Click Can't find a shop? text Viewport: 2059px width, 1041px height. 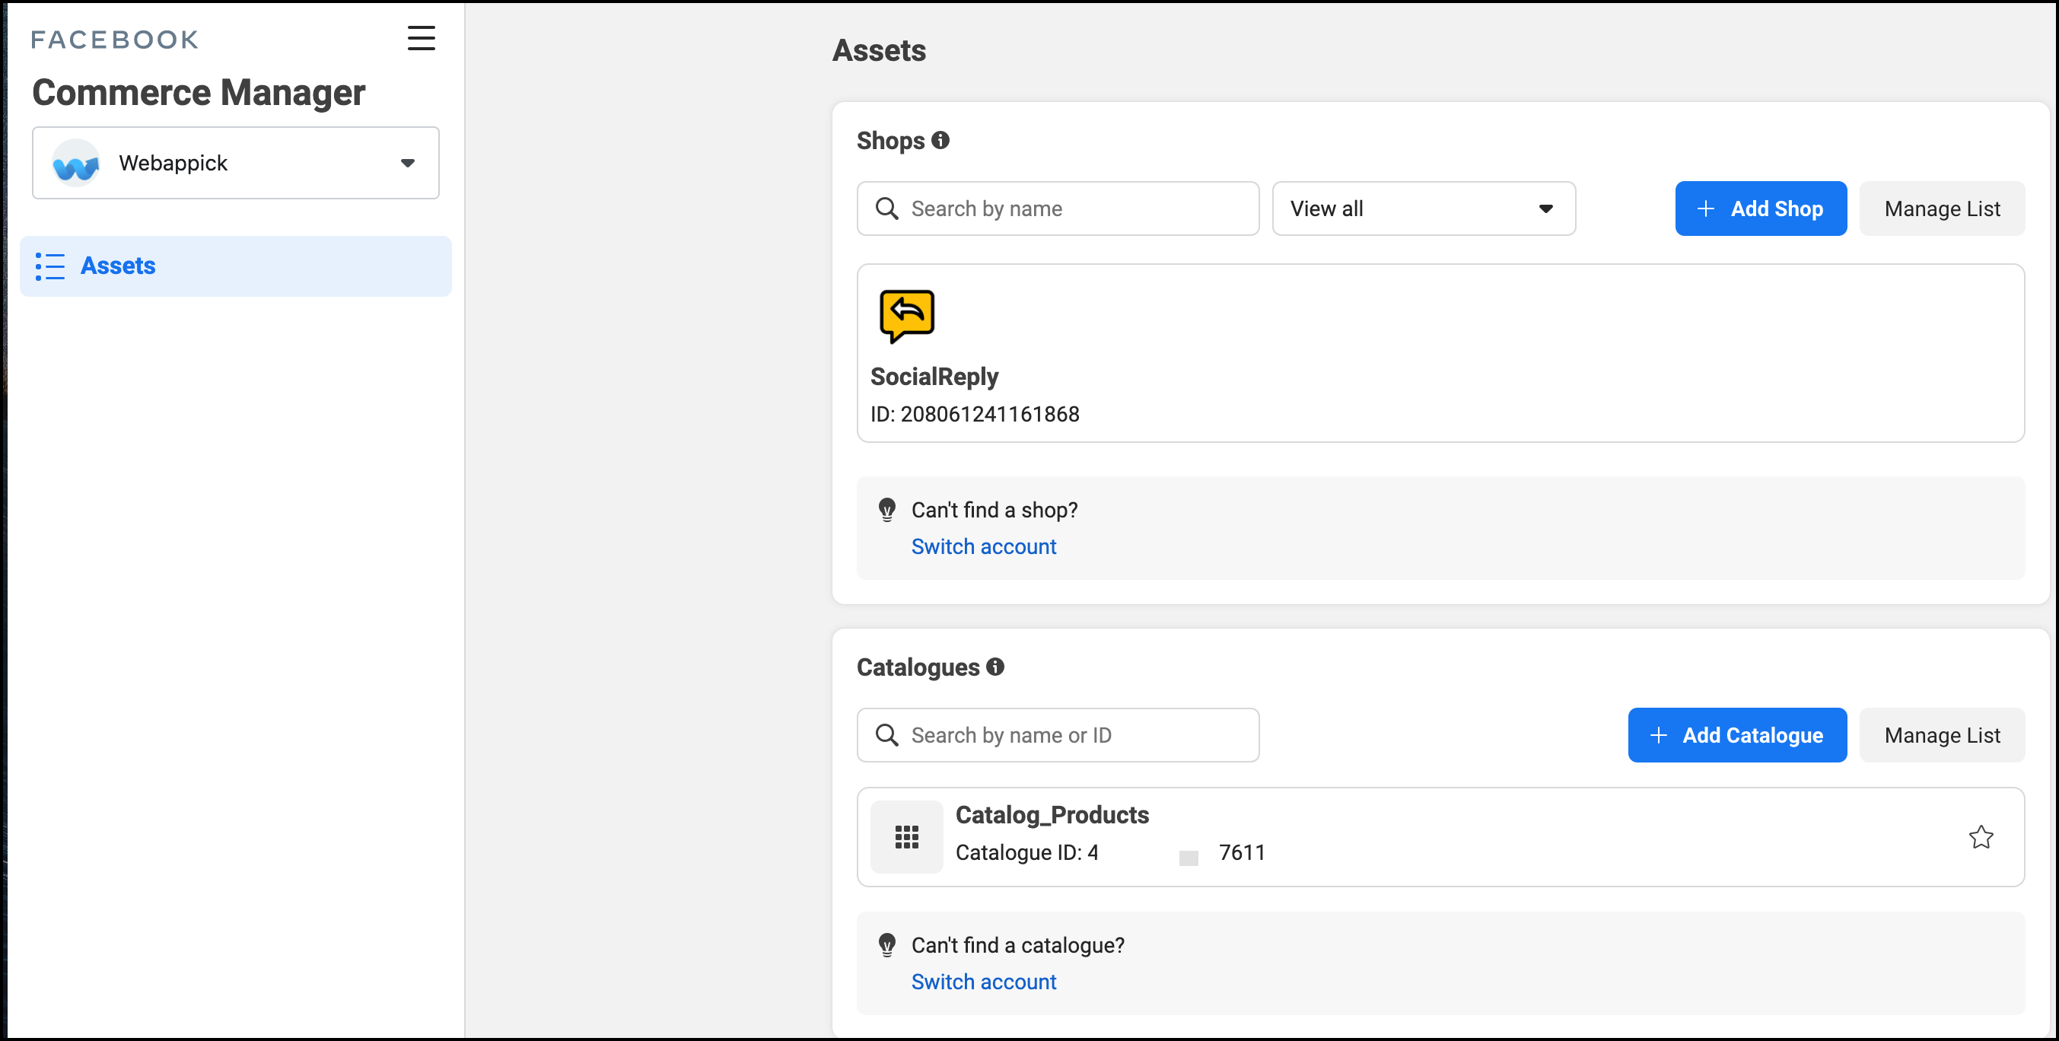[x=994, y=510]
